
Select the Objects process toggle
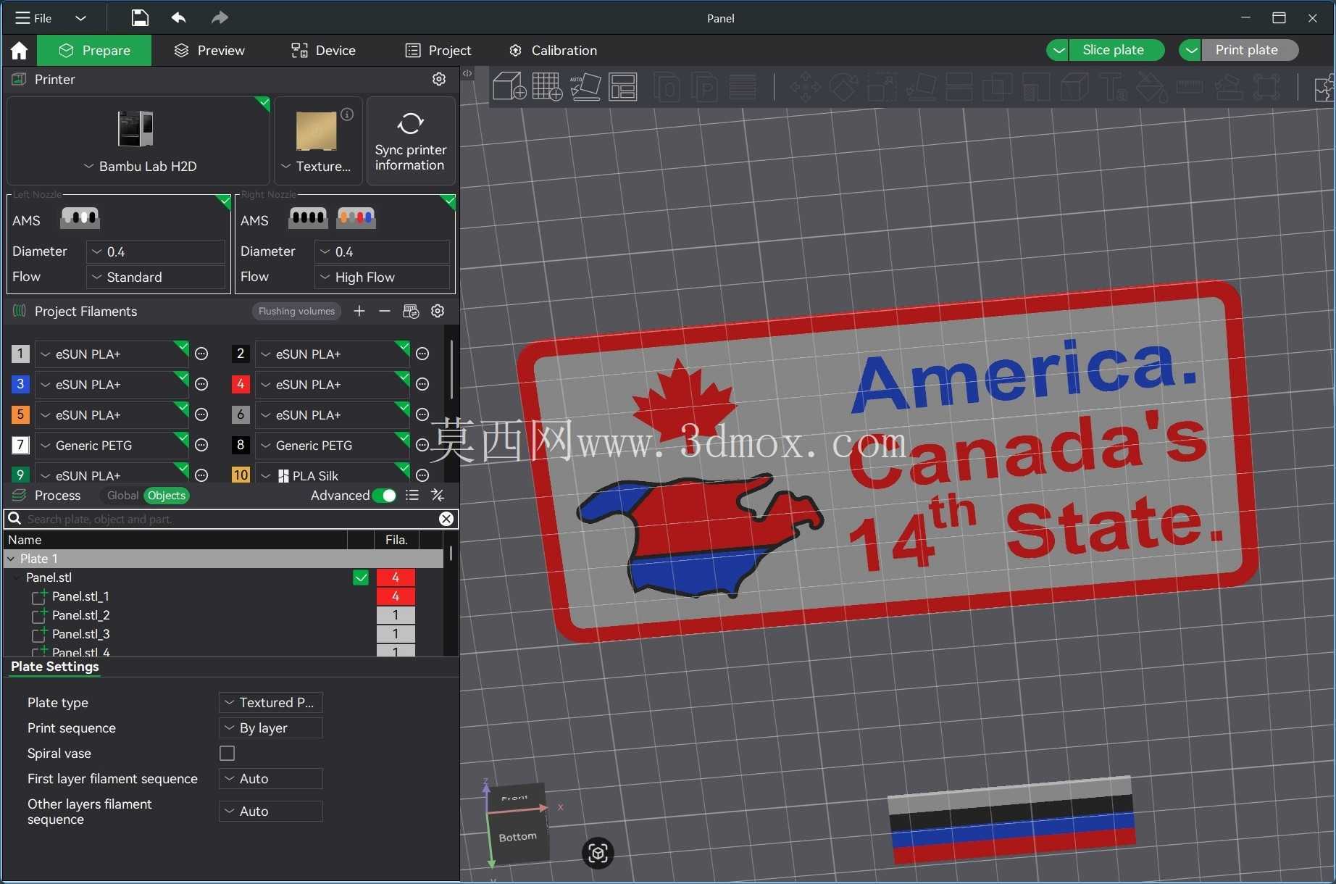167,496
